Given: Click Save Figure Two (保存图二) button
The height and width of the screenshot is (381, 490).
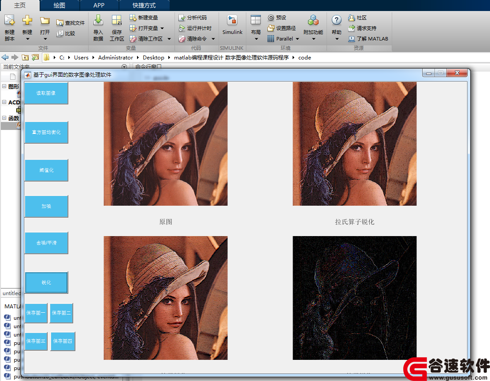Looking at the screenshot, I should point(61,313).
